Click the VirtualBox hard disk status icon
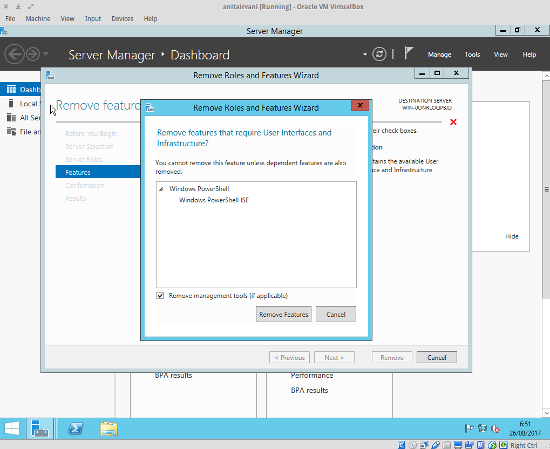Viewport: 550px width, 449px height. (x=401, y=445)
